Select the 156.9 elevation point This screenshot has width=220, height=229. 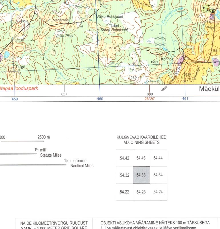point(154,62)
